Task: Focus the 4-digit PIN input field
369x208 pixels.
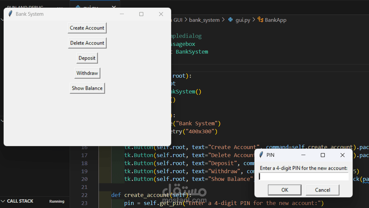Action: click(304, 177)
